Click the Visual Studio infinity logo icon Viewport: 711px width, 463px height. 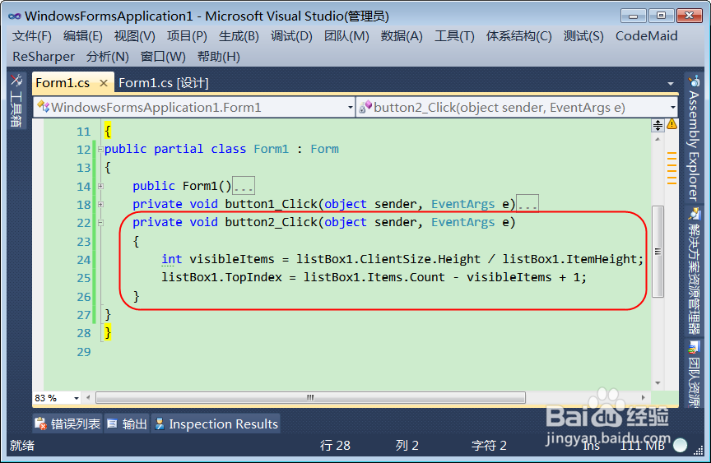[x=15, y=16]
